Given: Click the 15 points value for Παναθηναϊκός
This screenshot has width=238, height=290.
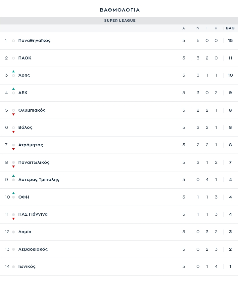Looking at the screenshot, I should point(230,41).
